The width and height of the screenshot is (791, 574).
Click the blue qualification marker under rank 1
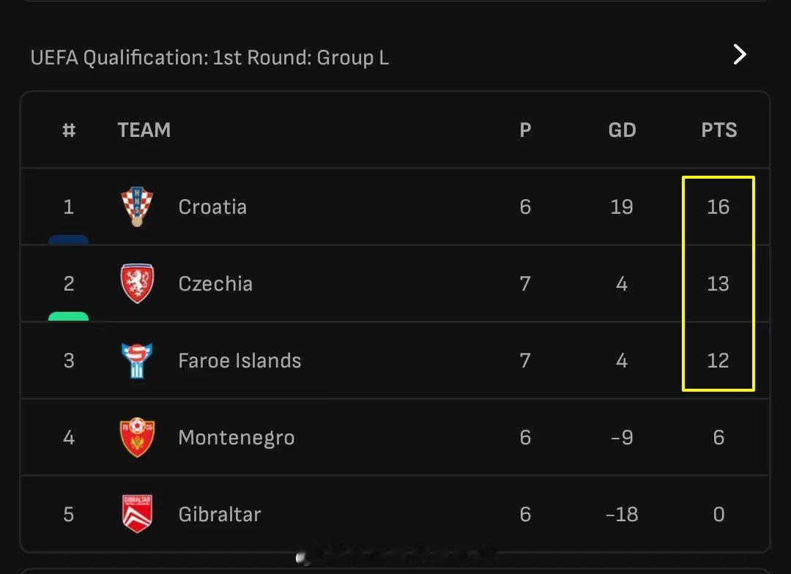click(x=68, y=239)
